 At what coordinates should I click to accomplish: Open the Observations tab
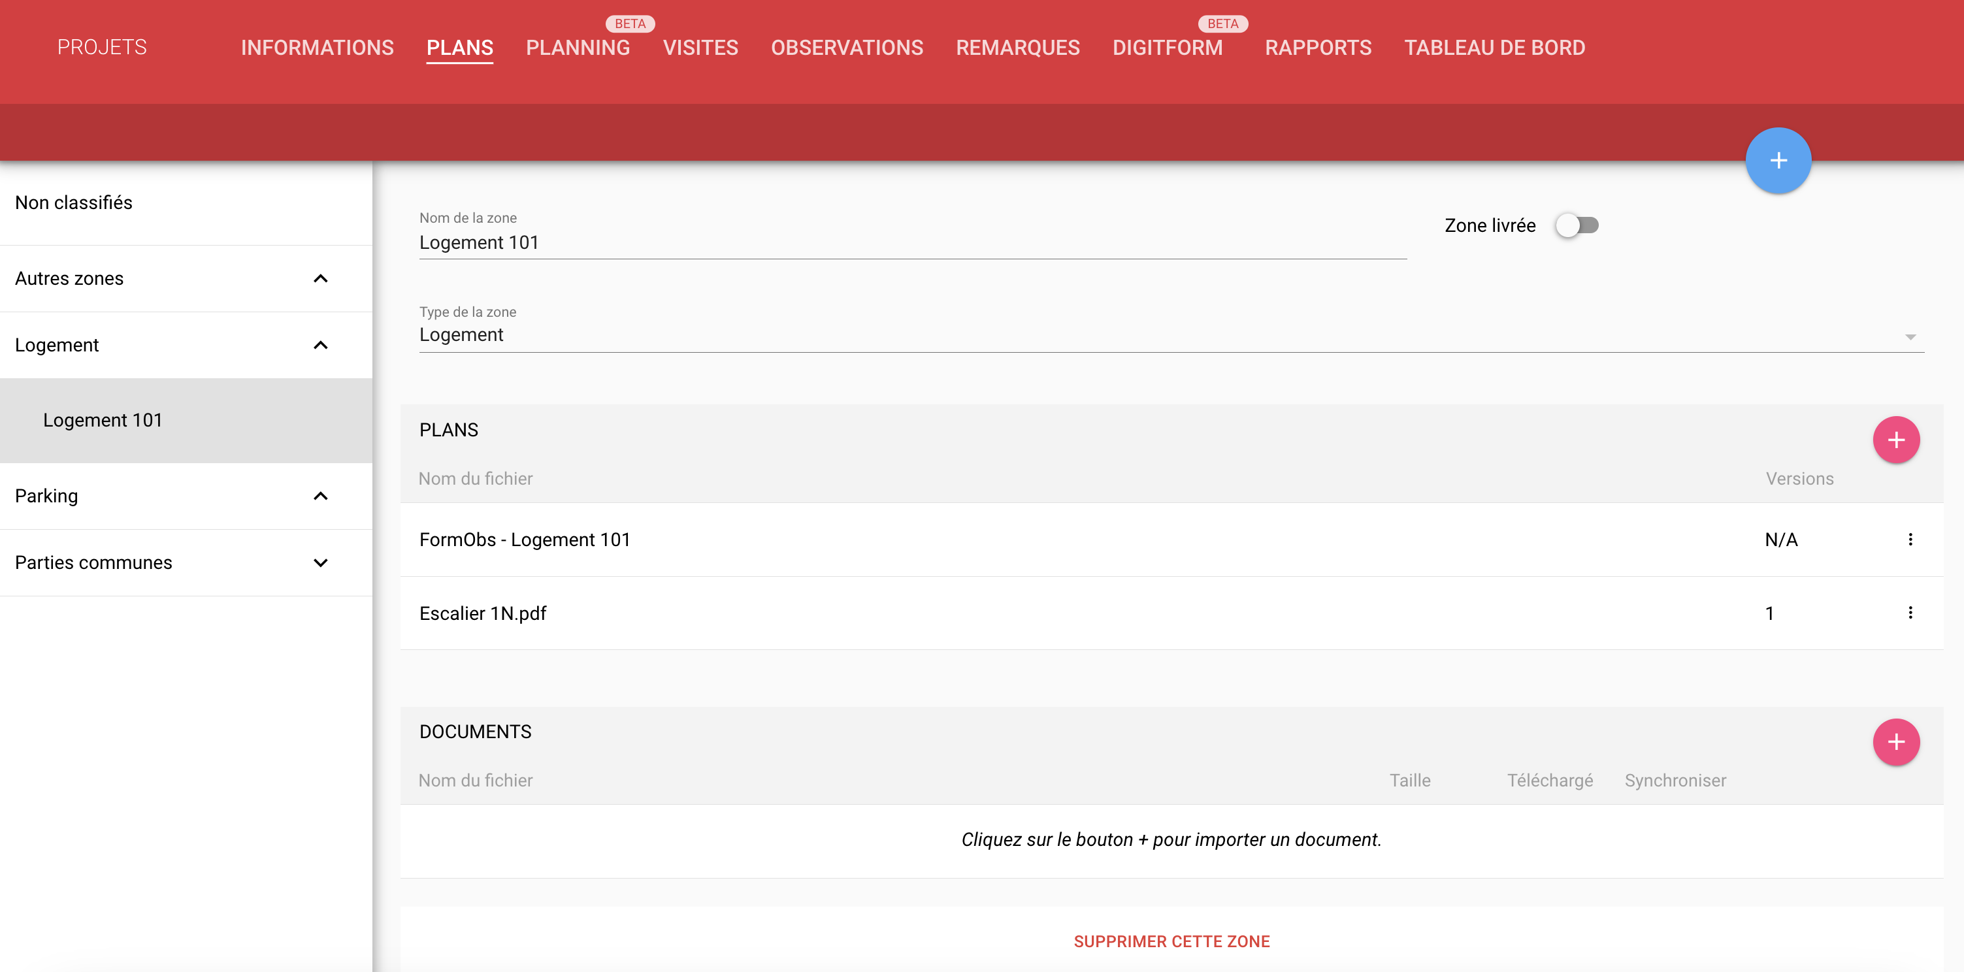pos(846,48)
